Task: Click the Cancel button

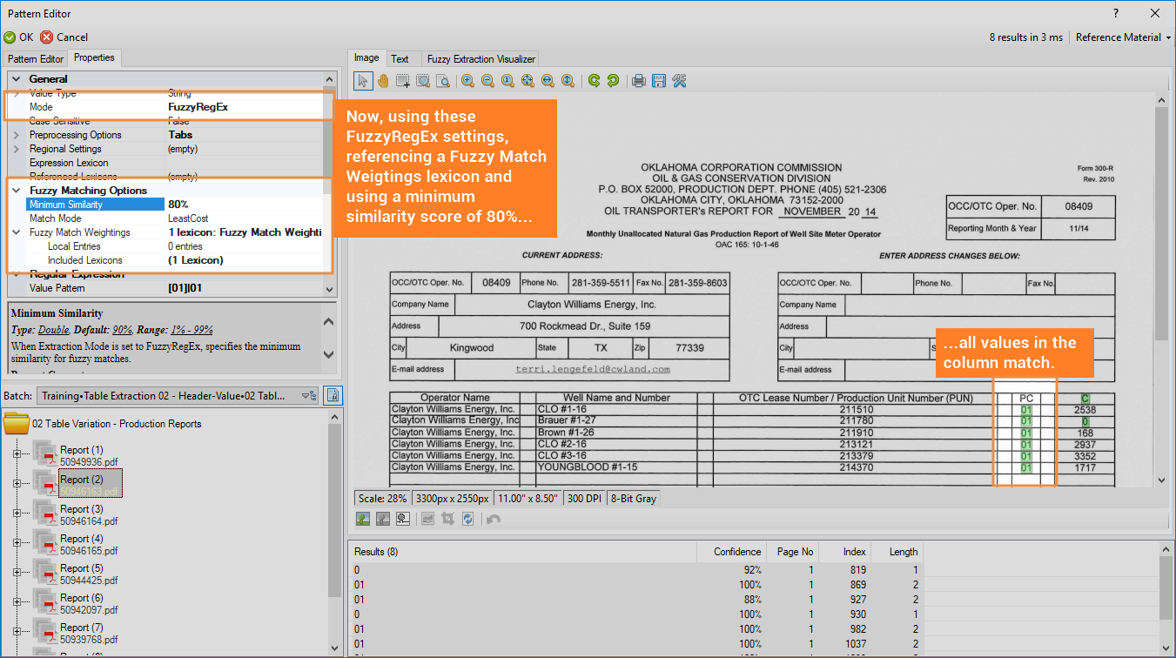Action: pos(64,37)
